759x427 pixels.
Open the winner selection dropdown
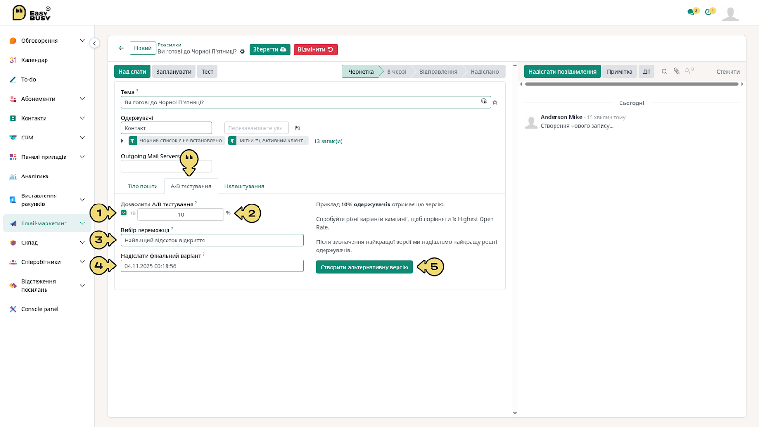point(212,241)
